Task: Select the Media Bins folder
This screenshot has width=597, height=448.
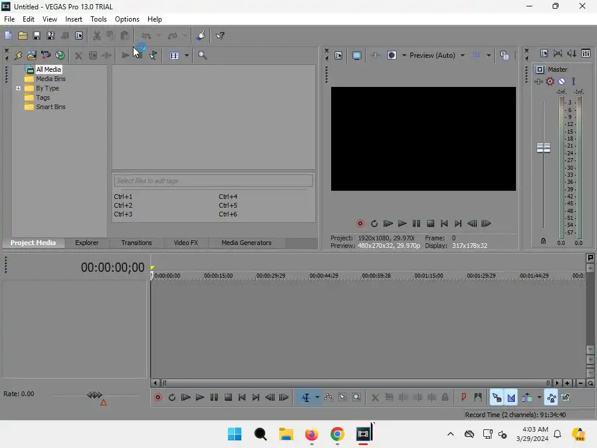Action: click(x=51, y=79)
